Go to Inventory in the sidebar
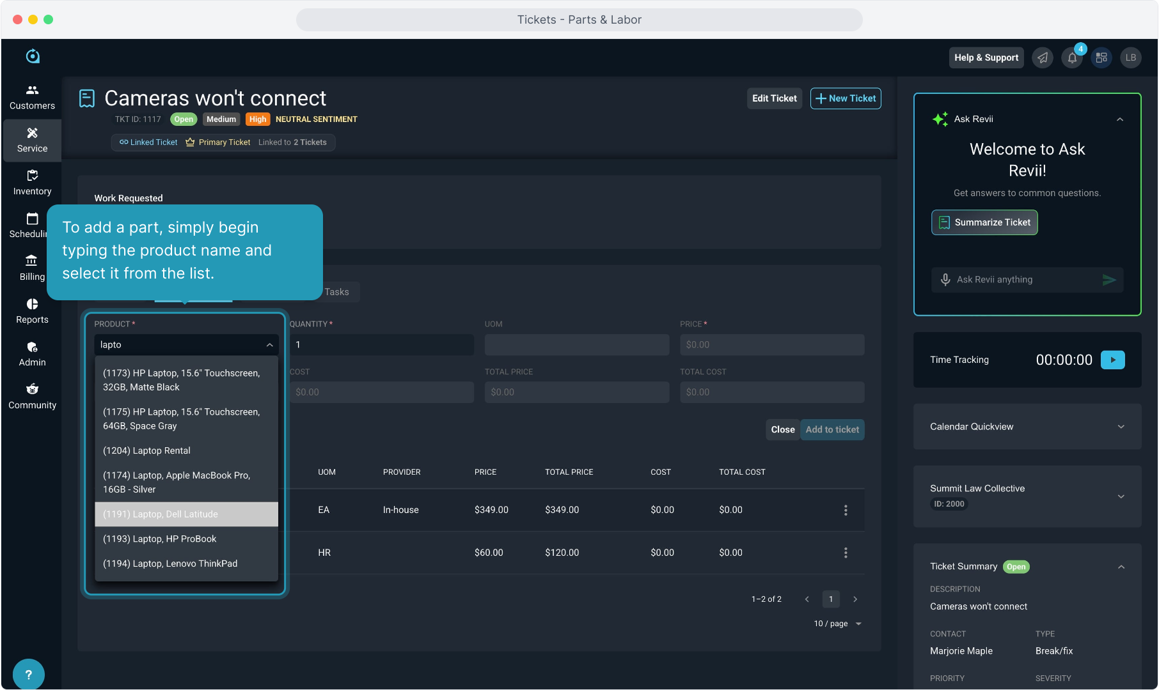1159x690 pixels. (32, 183)
